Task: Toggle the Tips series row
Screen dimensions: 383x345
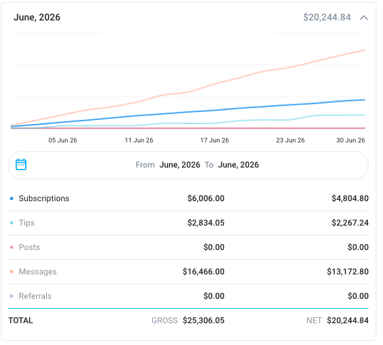Action: pyautogui.click(x=188, y=223)
